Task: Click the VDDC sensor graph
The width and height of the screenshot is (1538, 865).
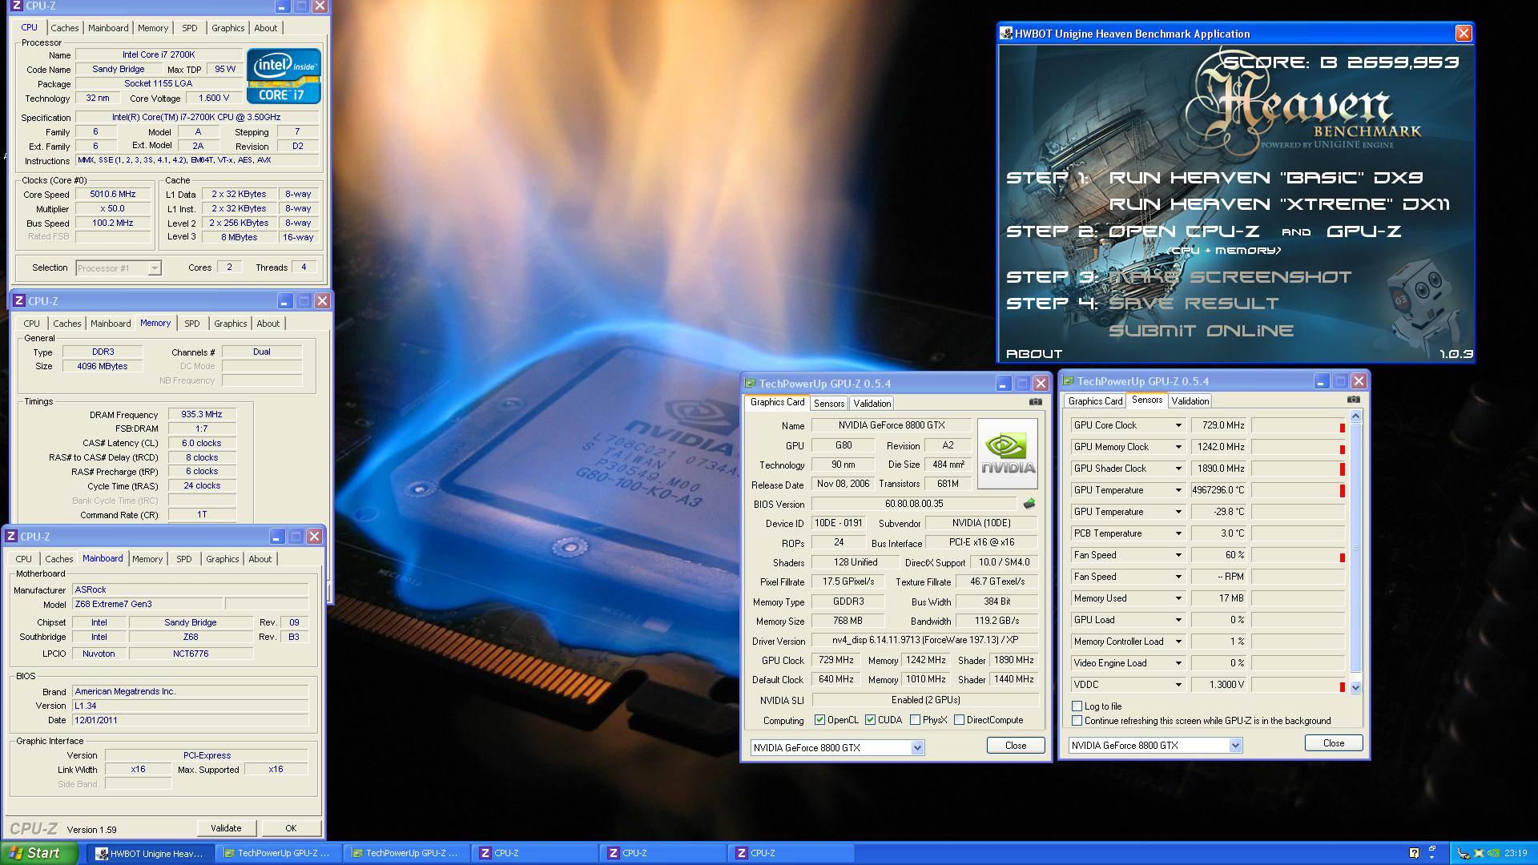Action: click(1298, 685)
